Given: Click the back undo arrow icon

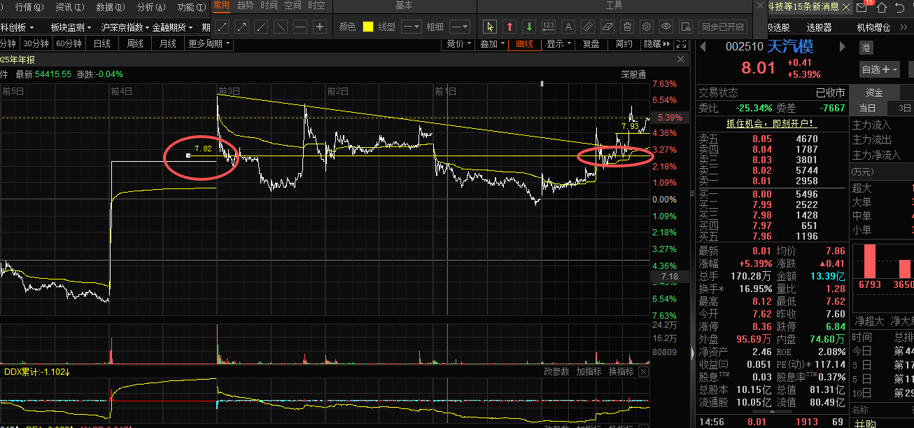Looking at the screenshot, I should point(899,8).
